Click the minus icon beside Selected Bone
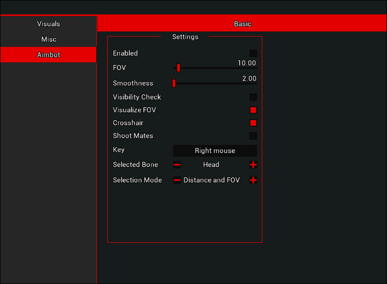 [177, 165]
